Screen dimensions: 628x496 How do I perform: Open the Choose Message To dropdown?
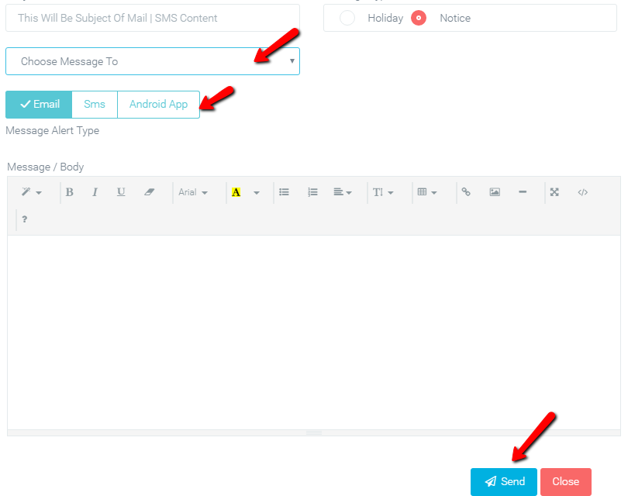point(153,61)
